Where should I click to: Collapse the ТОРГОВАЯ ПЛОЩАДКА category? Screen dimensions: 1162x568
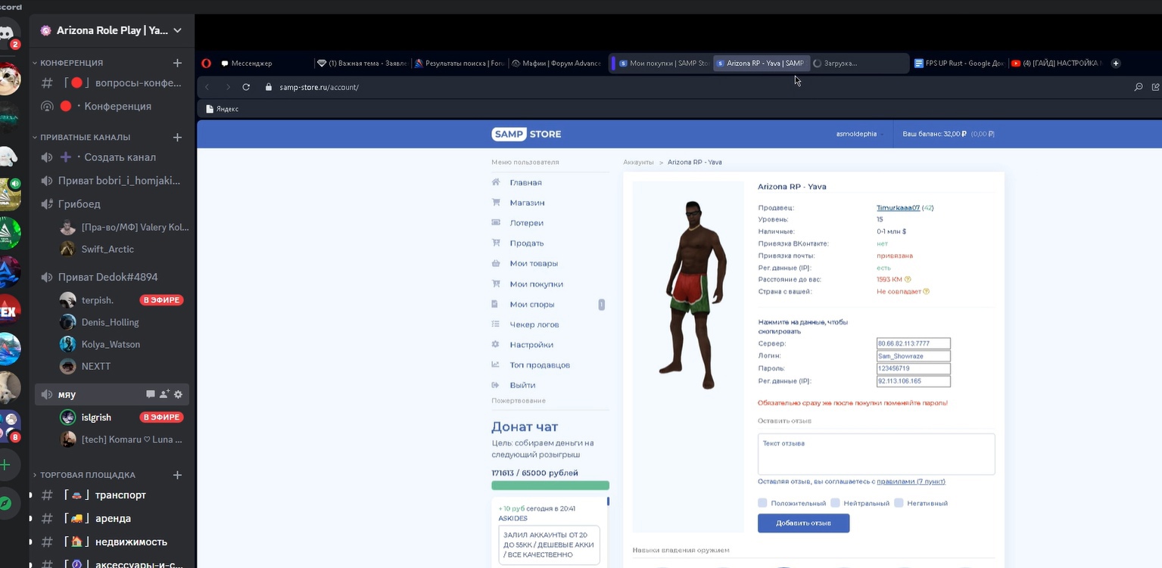click(x=87, y=475)
